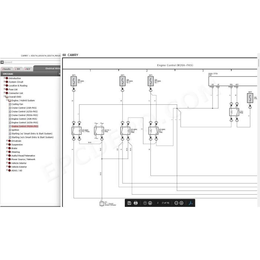Click the Cooling Fan document icon

[10, 104]
